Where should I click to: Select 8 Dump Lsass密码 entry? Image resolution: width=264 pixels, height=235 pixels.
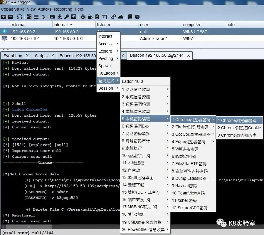tap(193, 178)
